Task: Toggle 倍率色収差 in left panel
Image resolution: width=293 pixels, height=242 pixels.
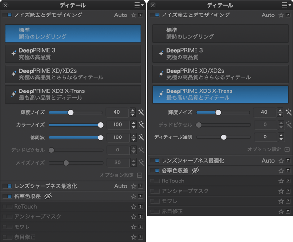Action: 7,196
